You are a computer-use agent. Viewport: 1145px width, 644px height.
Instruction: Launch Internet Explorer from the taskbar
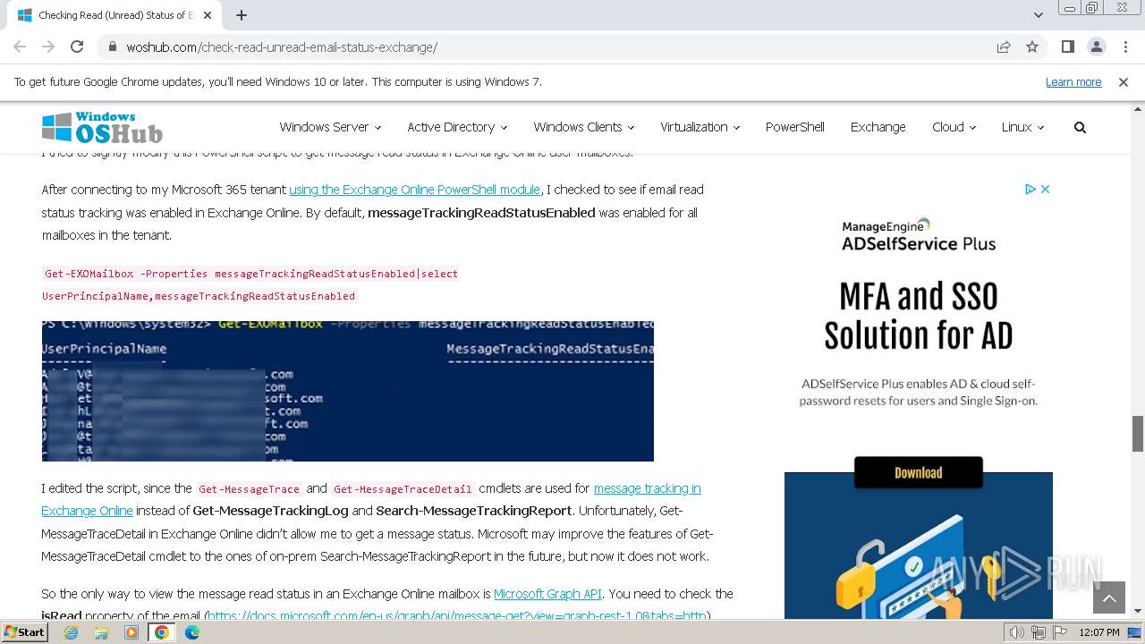pos(71,632)
